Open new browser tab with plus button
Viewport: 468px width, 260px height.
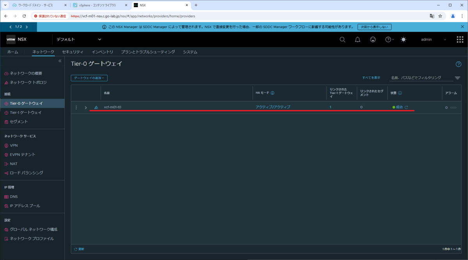(x=196, y=5)
